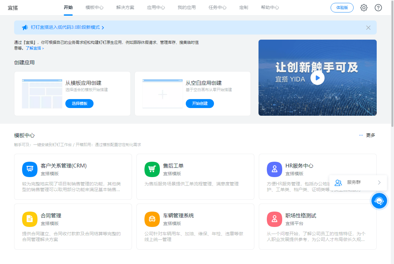394x264 pixels.
Task: Switch to the 开始 tab
Action: [x=68, y=7]
